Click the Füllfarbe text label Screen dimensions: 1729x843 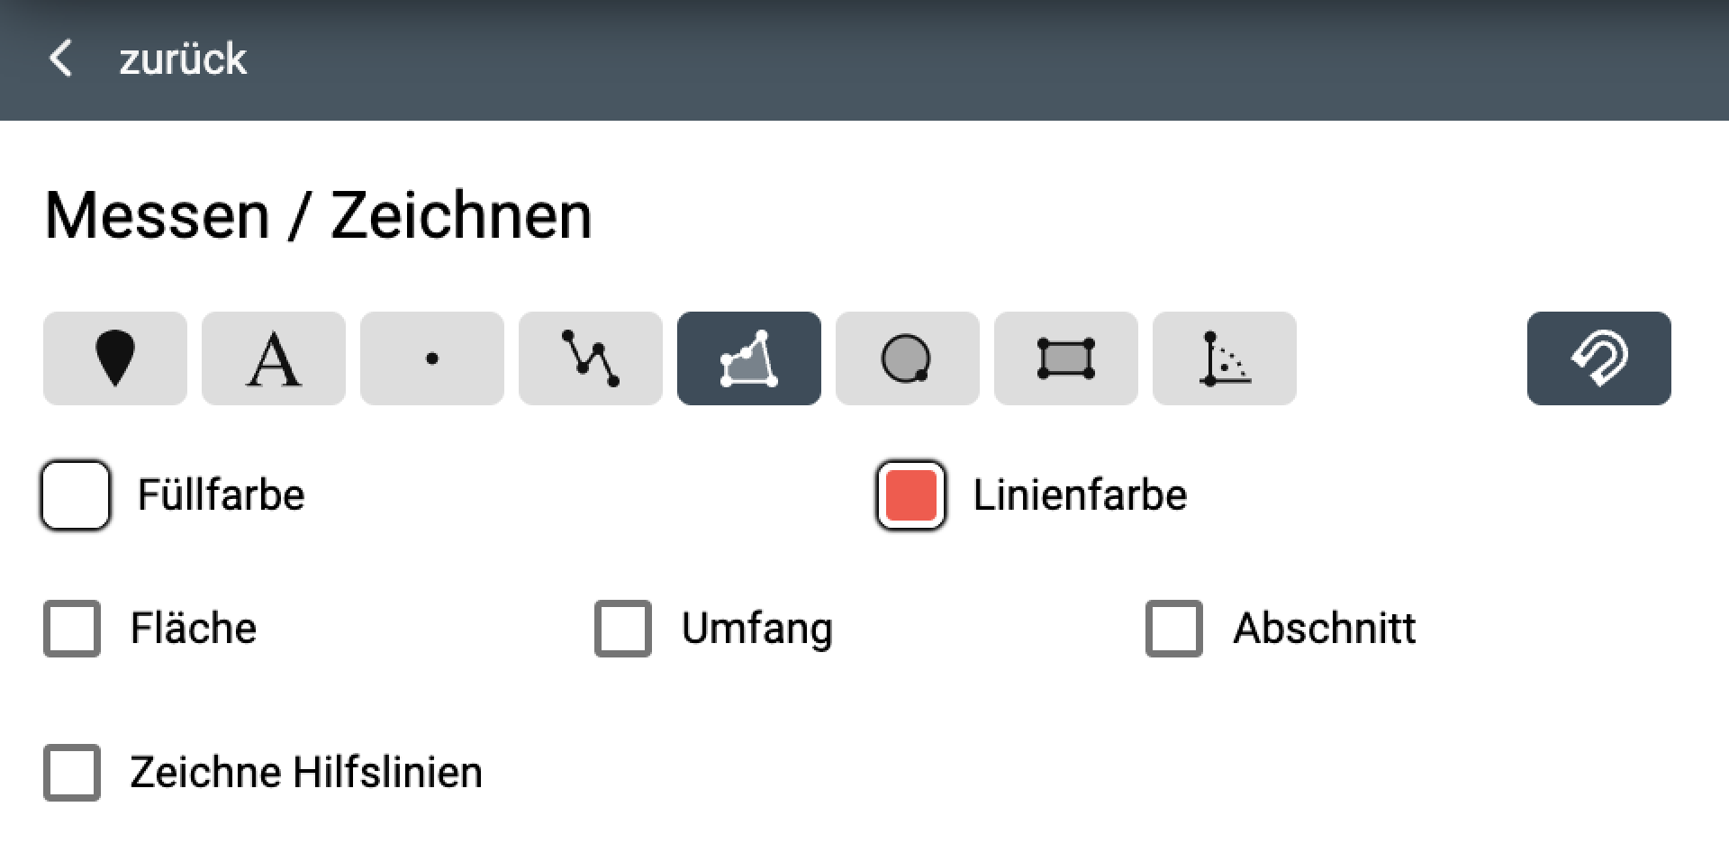click(x=221, y=495)
